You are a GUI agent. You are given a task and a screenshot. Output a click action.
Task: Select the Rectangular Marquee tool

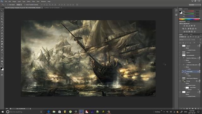(x=2, y=14)
